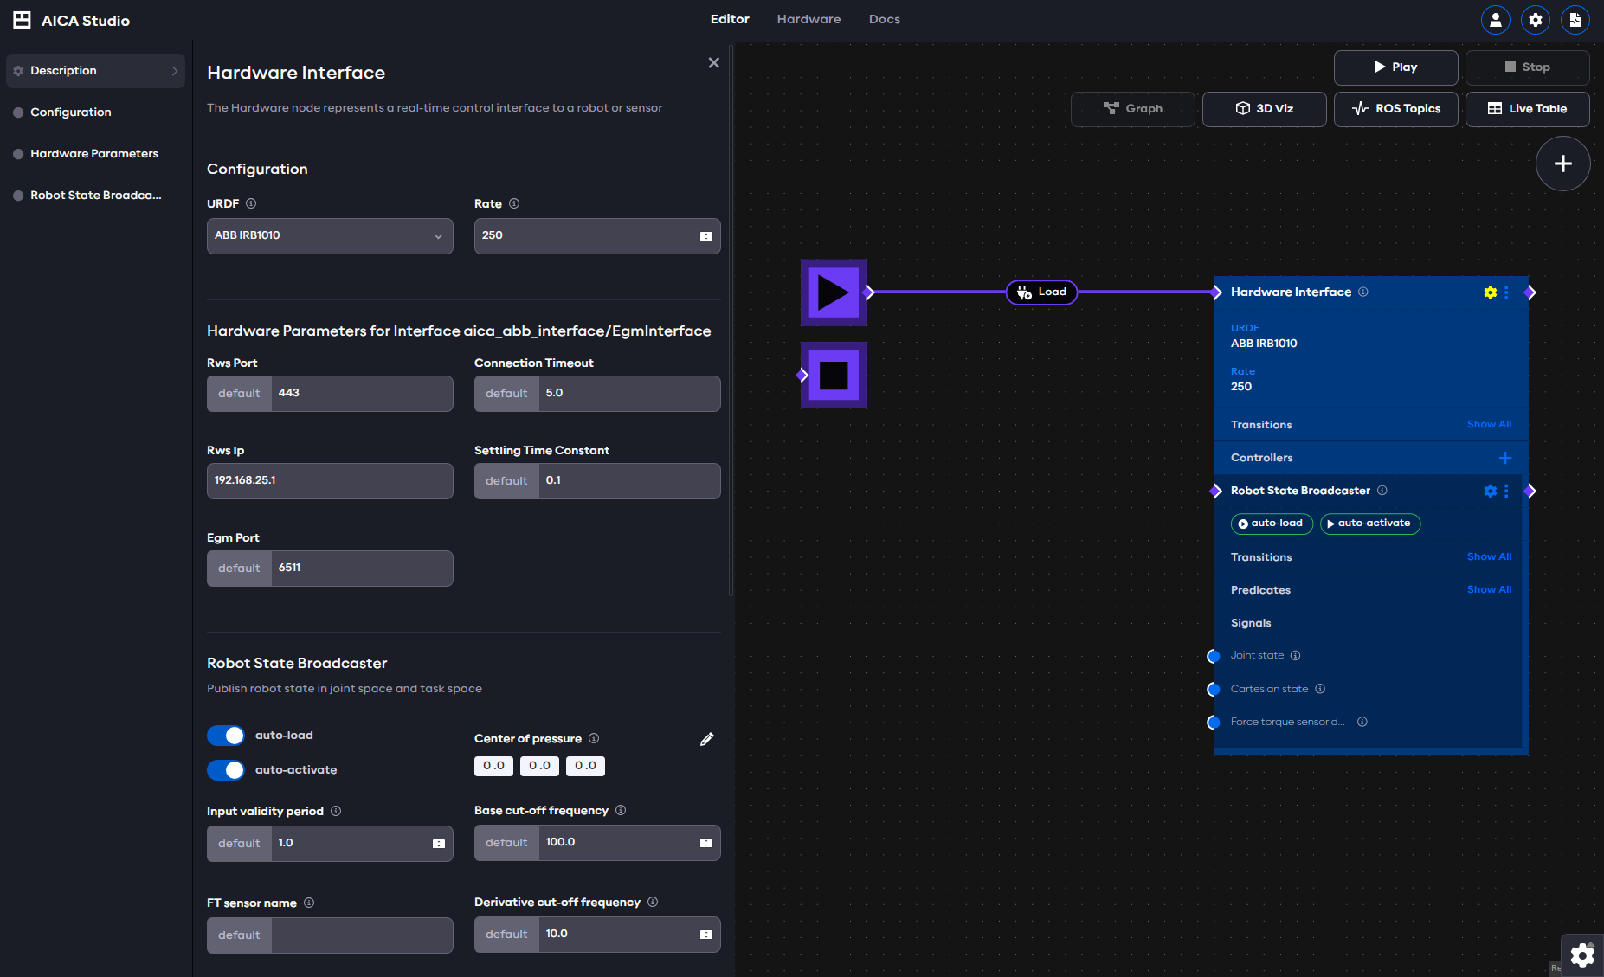
Task: Open the URDF dropdown showing ABB IRB1010
Action: pyautogui.click(x=330, y=236)
